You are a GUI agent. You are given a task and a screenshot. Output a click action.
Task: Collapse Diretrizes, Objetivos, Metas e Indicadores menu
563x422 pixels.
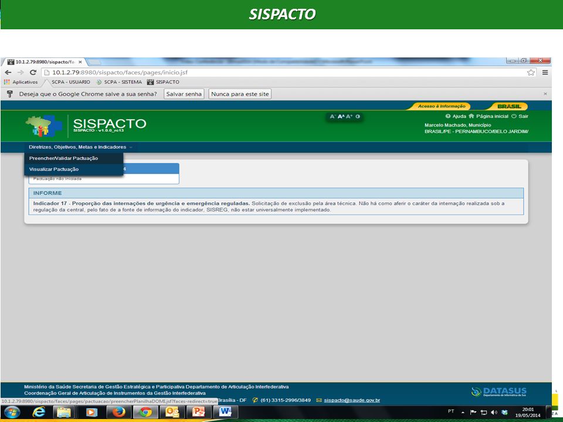point(80,147)
